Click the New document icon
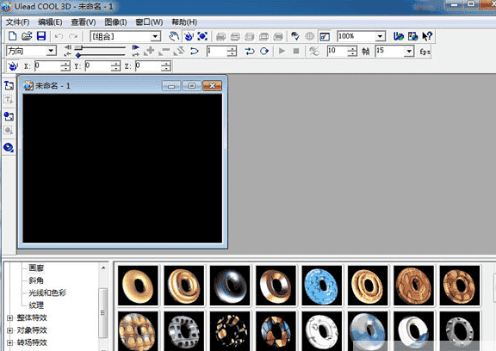 [x=12, y=36]
